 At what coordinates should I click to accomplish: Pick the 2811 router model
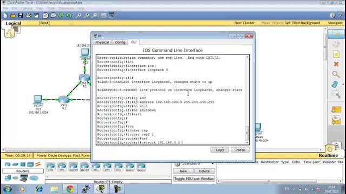pos(96,167)
